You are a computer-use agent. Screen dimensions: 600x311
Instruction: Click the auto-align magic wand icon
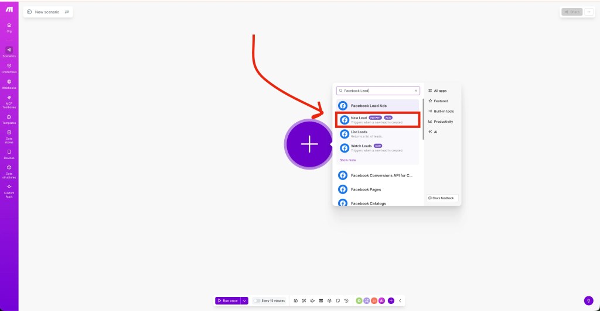[x=304, y=300]
